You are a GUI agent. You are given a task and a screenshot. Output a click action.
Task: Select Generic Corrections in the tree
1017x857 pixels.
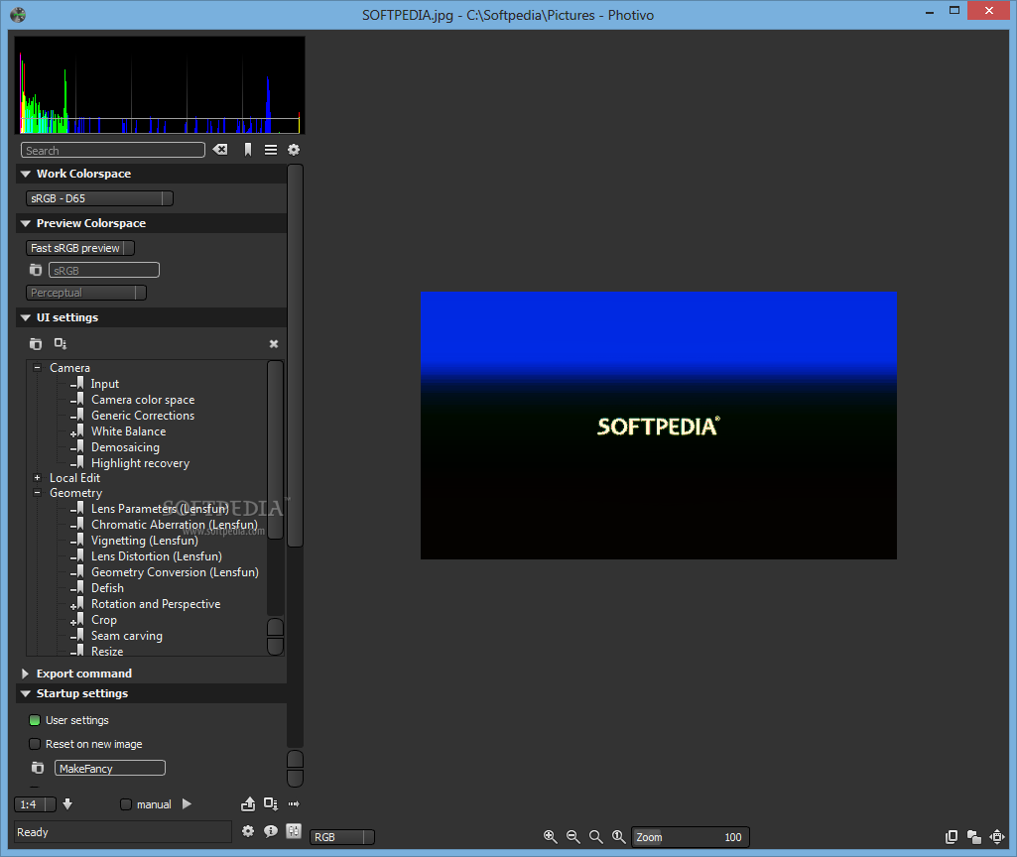pyautogui.click(x=143, y=416)
